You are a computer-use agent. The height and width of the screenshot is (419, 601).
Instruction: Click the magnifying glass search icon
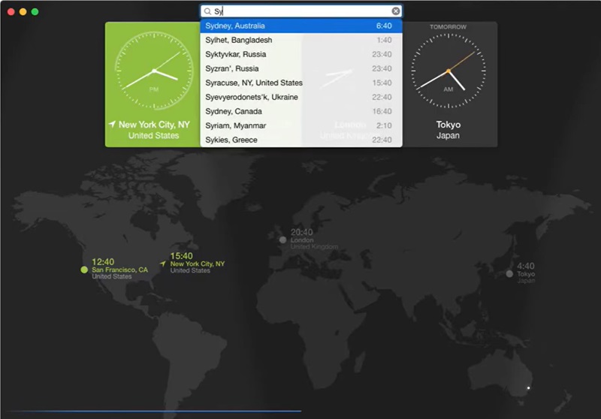207,11
